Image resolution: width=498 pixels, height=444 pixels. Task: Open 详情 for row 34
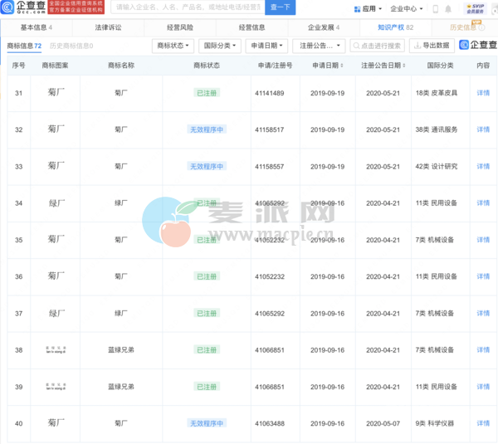click(x=483, y=203)
